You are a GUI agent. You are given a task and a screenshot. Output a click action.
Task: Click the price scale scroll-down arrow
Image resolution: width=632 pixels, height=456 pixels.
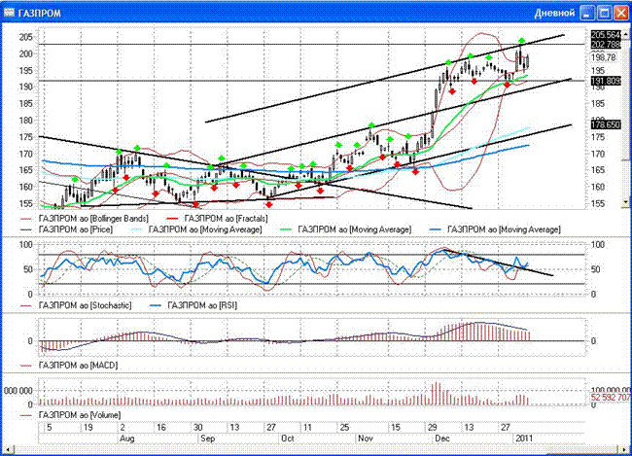(625, 202)
